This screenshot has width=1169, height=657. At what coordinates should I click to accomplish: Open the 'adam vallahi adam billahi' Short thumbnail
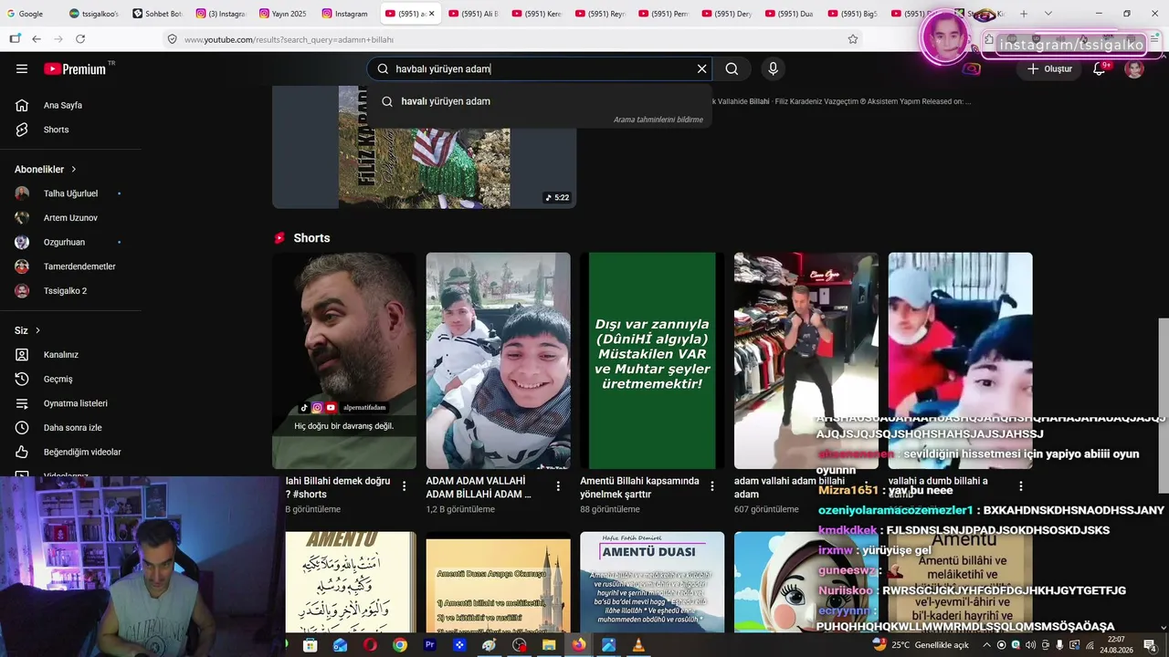coord(806,360)
